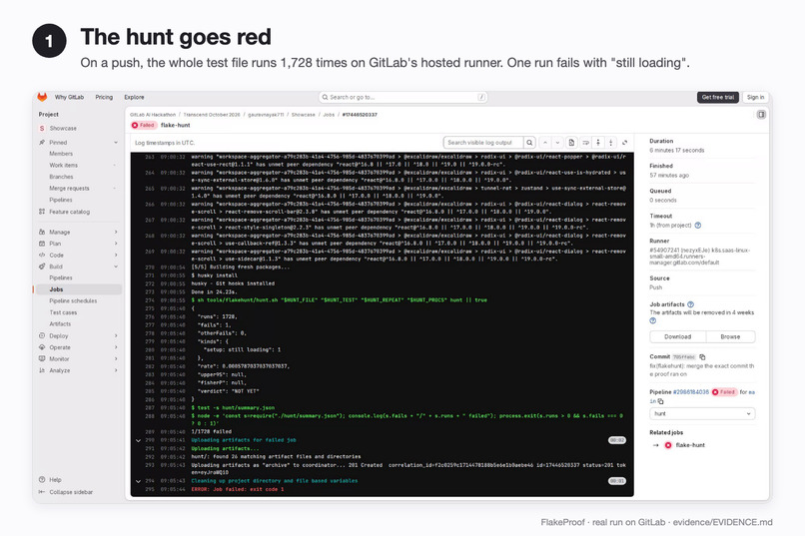Screen dimensions: 805x536
Task: Open gauravnayak711 breadcrumb
Action: tap(266, 115)
